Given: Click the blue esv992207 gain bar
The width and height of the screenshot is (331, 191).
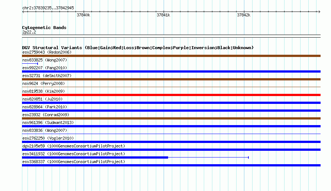Looking at the screenshot, I should coord(171,71).
